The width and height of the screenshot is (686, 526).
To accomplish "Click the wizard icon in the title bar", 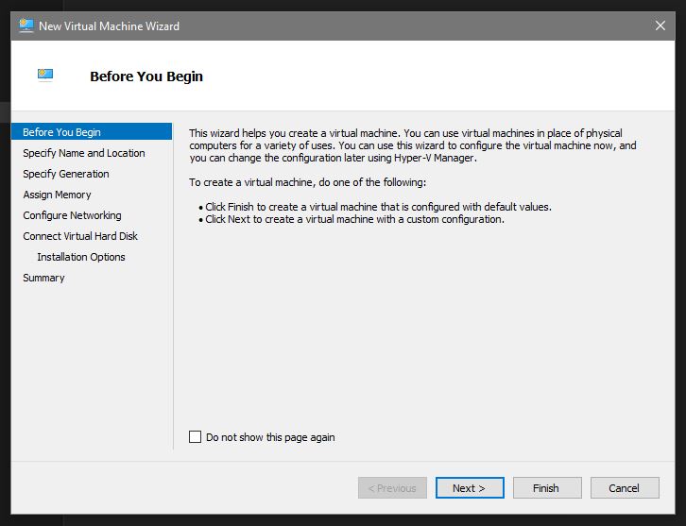I will pyautogui.click(x=26, y=25).
